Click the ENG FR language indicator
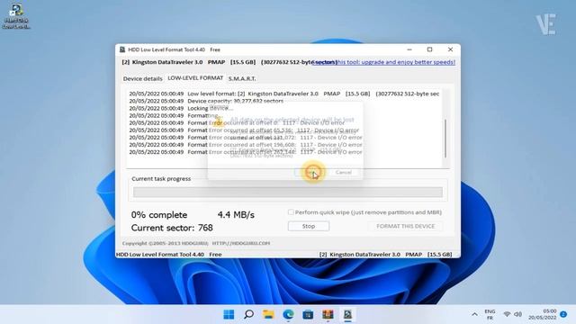The width and height of the screenshot is (576, 324). click(x=490, y=314)
